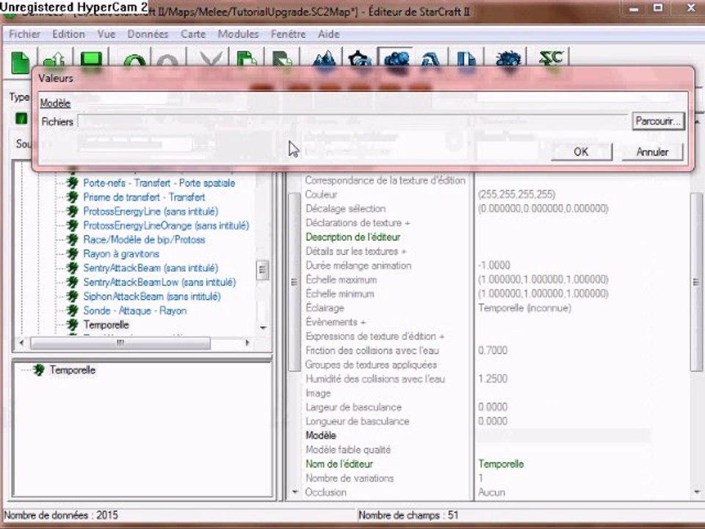Expand Déclarations de texture + field
This screenshot has width=705, height=529.
coord(358,223)
